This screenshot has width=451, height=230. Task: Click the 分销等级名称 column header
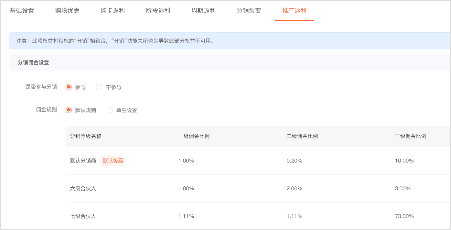86,136
